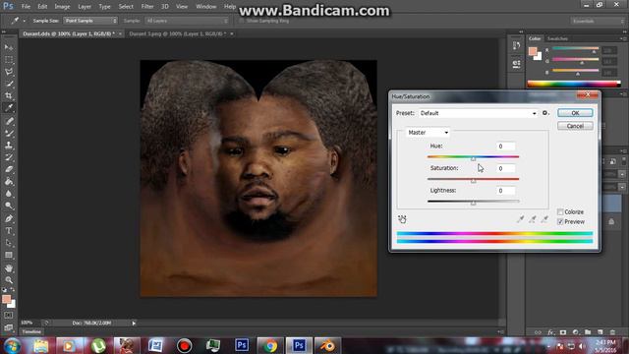Image resolution: width=629 pixels, height=354 pixels.
Task: Select the Clone Stamp tool
Action: 9,145
